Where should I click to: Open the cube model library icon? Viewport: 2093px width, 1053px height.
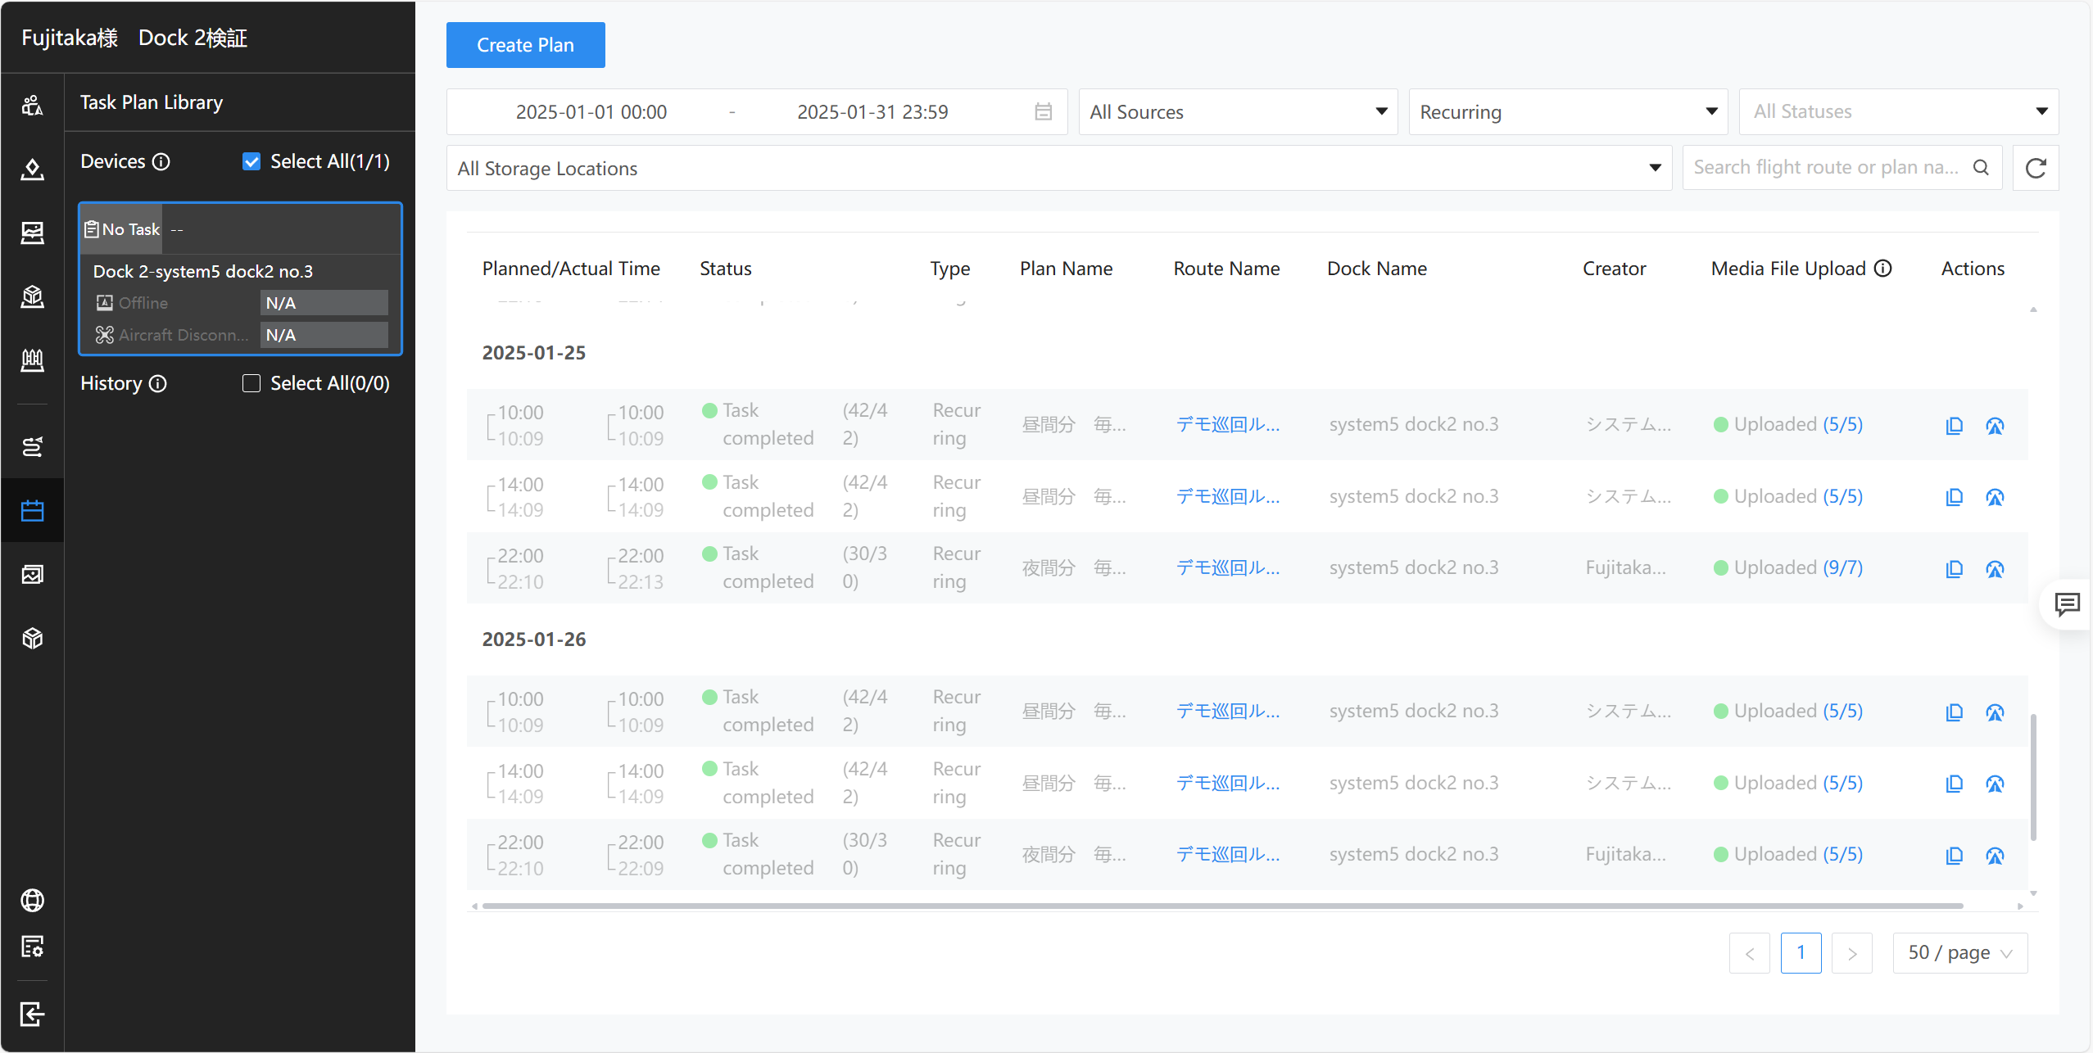click(32, 639)
